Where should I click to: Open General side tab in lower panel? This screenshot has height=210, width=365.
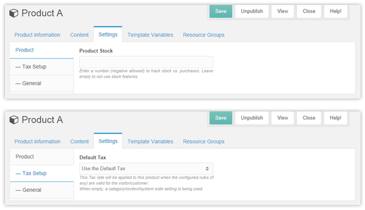click(x=42, y=190)
